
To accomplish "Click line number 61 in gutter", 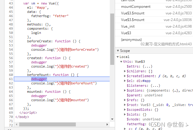I will coord(11,79).
